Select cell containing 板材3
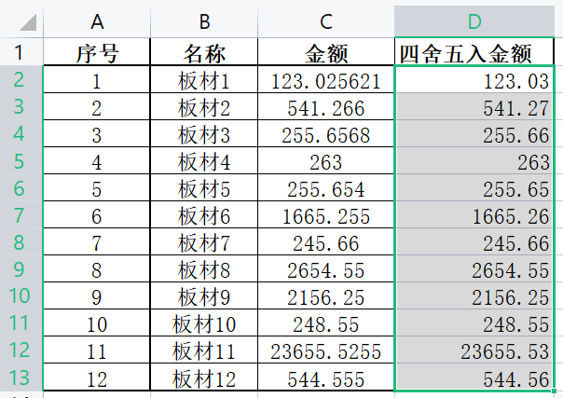This screenshot has width=563, height=398. coord(204,133)
